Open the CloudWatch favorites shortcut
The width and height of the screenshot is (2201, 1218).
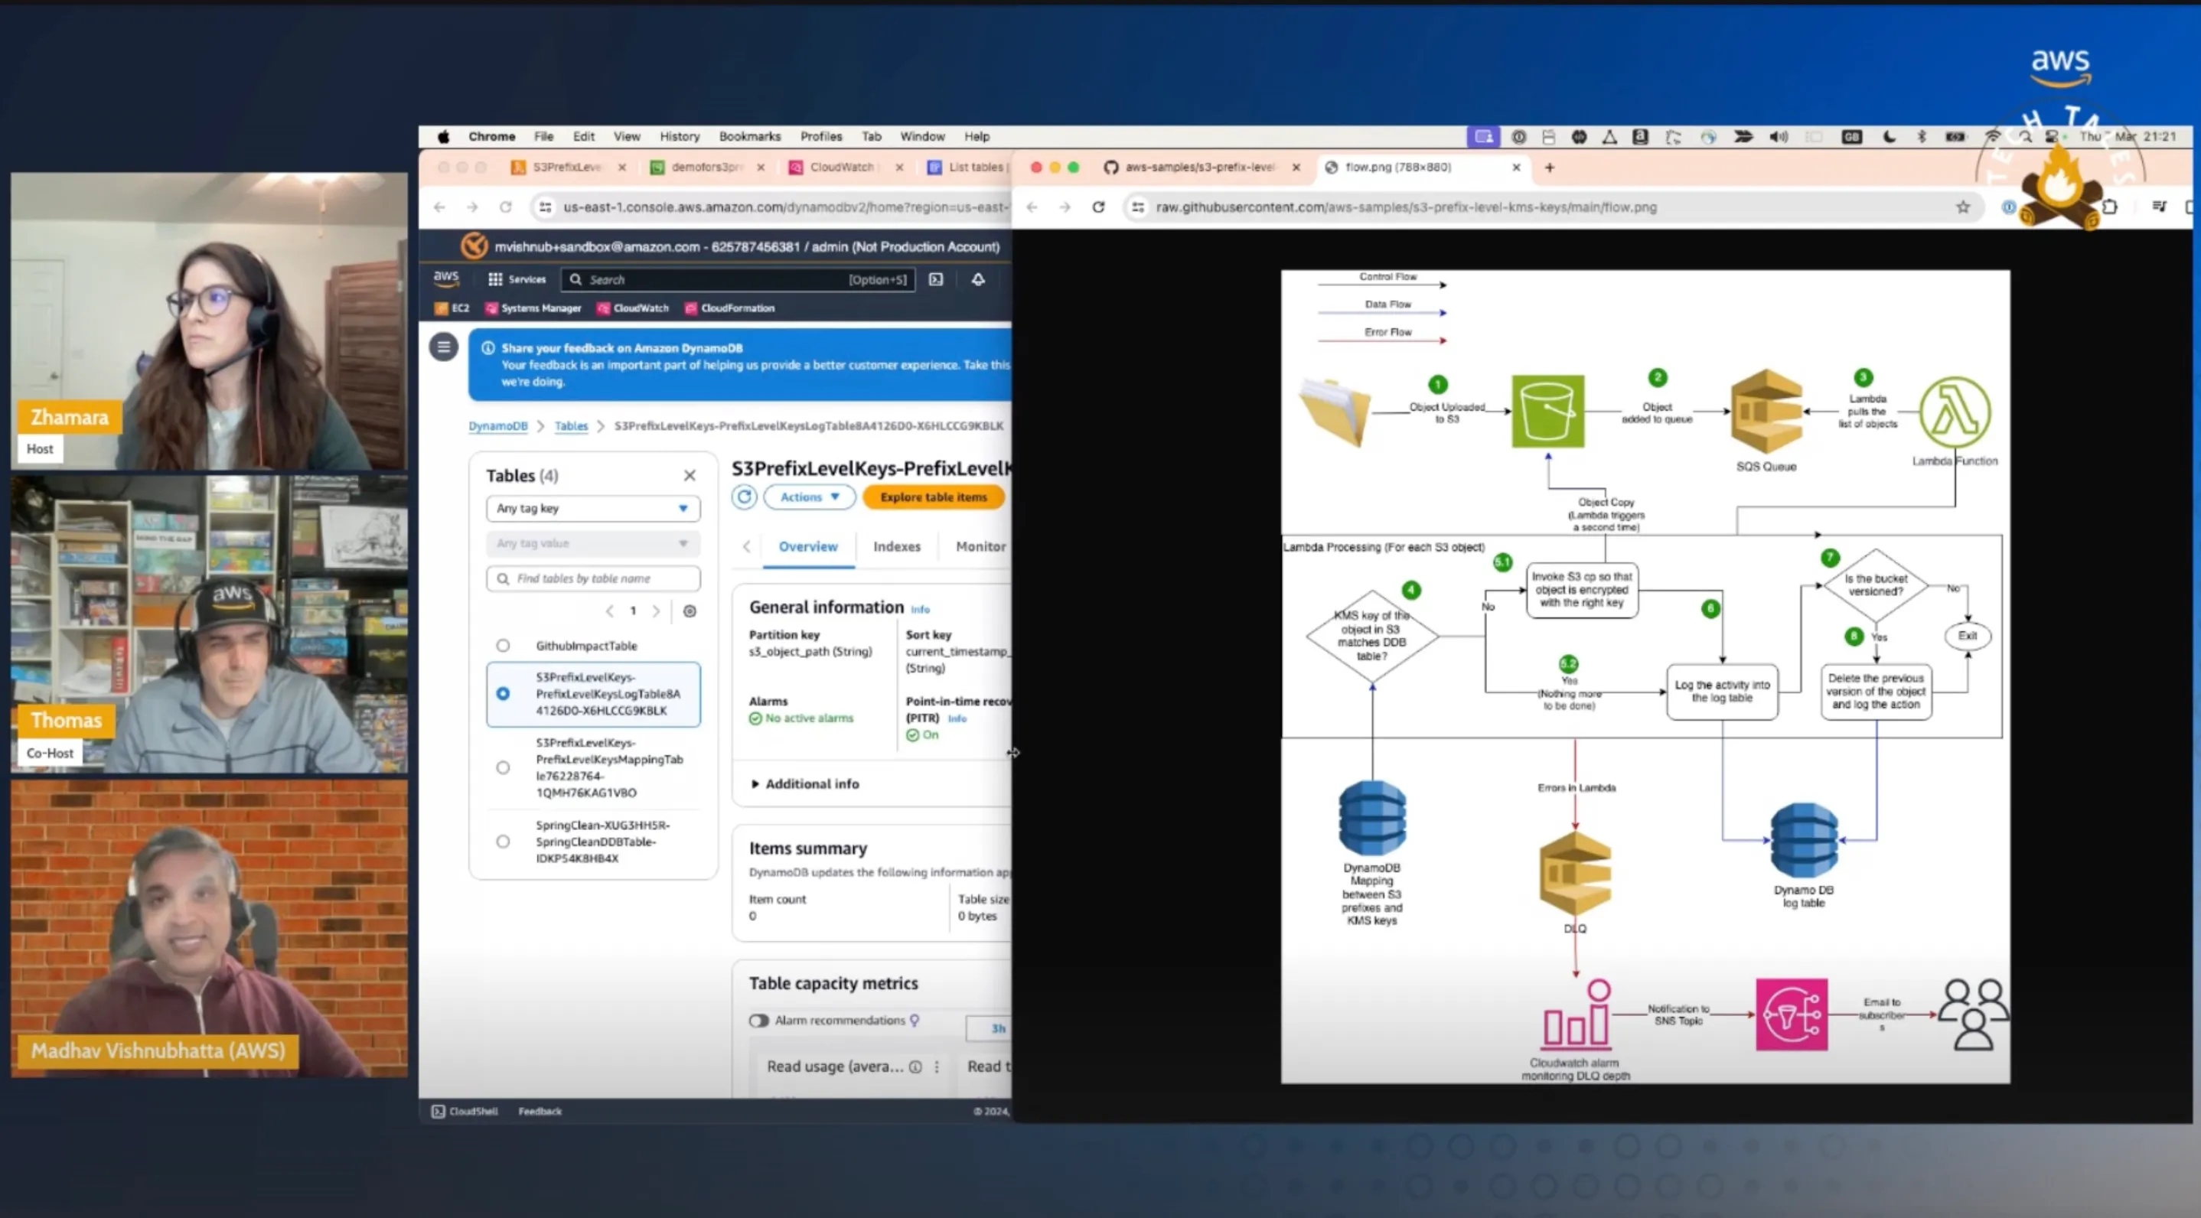(633, 308)
